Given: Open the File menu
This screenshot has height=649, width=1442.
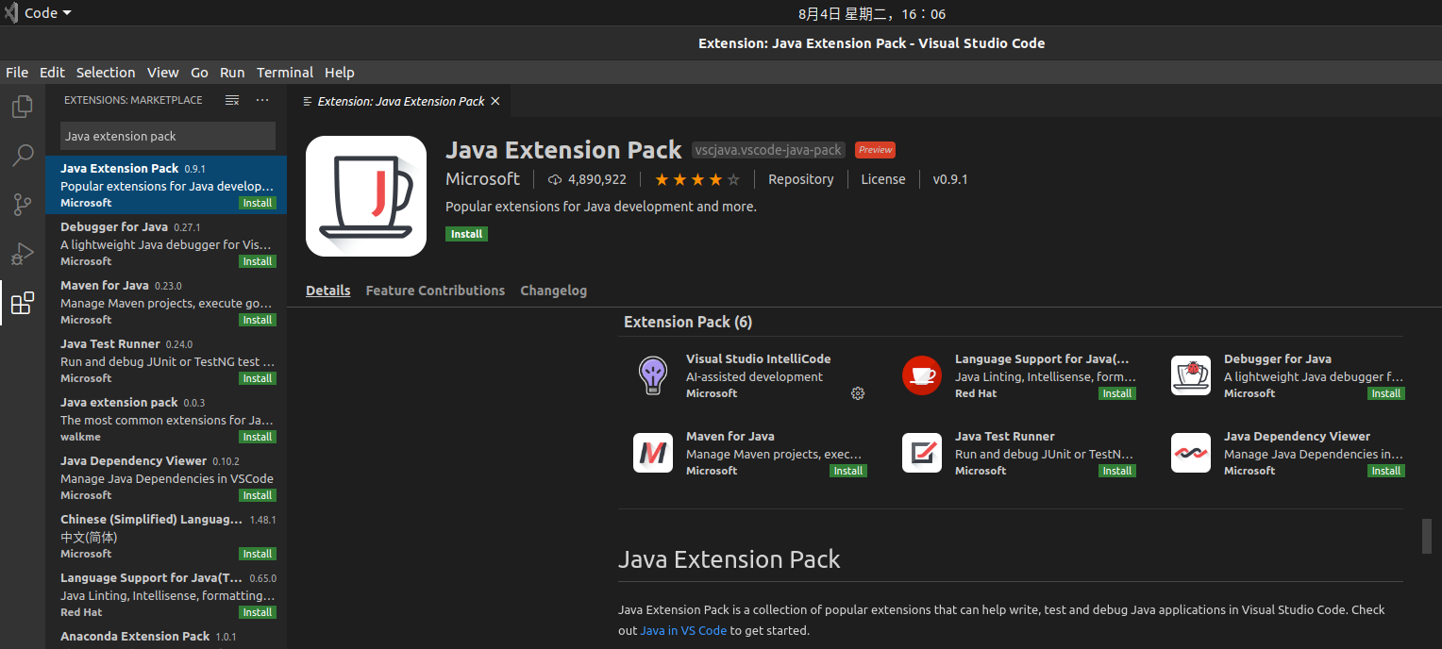Looking at the screenshot, I should coord(17,73).
